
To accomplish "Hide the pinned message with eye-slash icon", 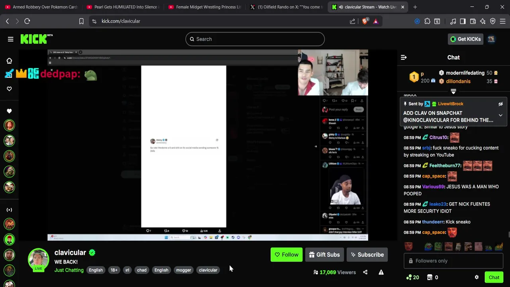I will coord(500,104).
